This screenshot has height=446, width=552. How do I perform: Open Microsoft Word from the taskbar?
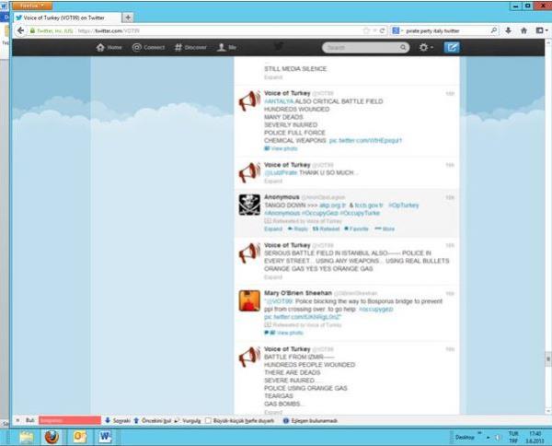(104, 436)
